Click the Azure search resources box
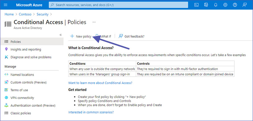The image size is (253, 121). tap(118, 5)
